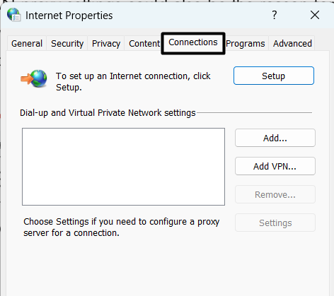Switch to the Programs tab
The image size is (334, 296).
tap(246, 44)
